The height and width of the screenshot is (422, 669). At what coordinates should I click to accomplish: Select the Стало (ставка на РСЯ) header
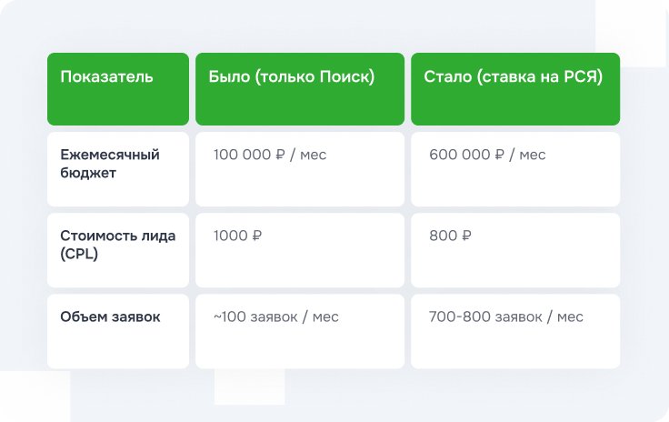(x=515, y=89)
